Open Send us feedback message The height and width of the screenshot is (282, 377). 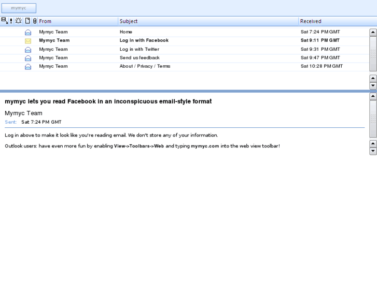(139, 57)
